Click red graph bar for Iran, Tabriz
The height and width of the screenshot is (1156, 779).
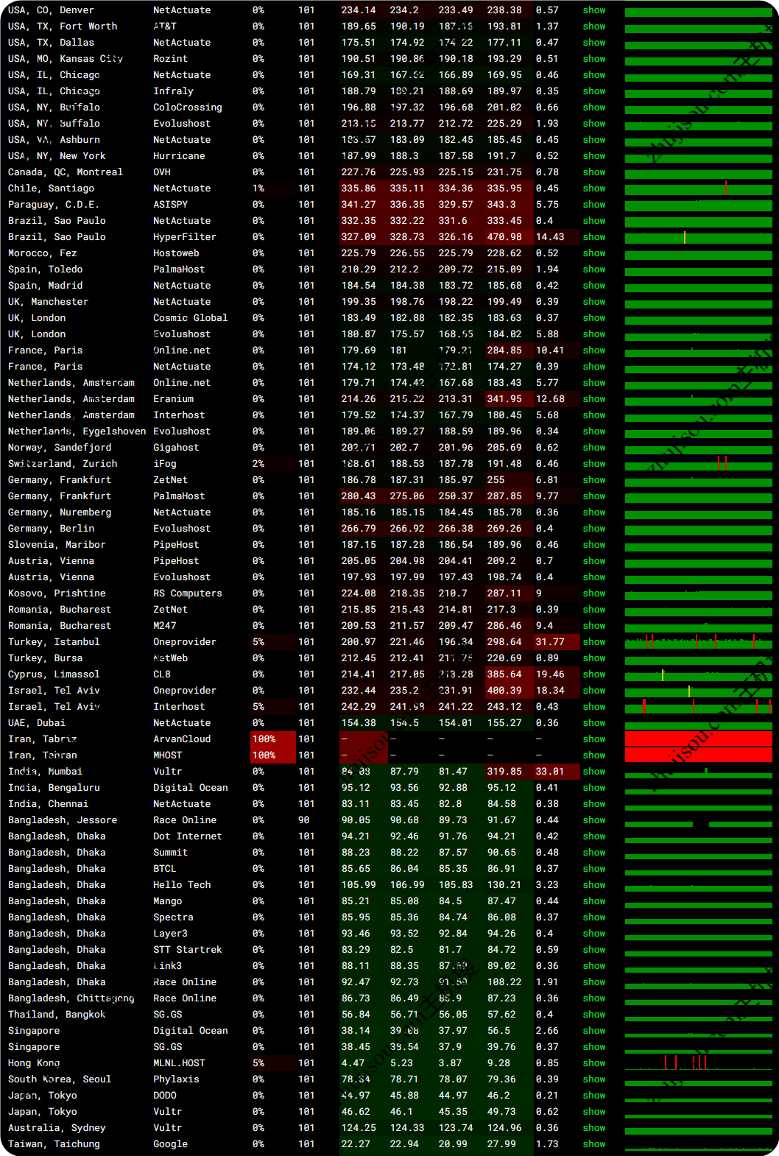(x=698, y=739)
